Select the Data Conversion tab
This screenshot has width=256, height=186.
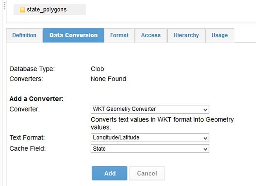[73, 35]
